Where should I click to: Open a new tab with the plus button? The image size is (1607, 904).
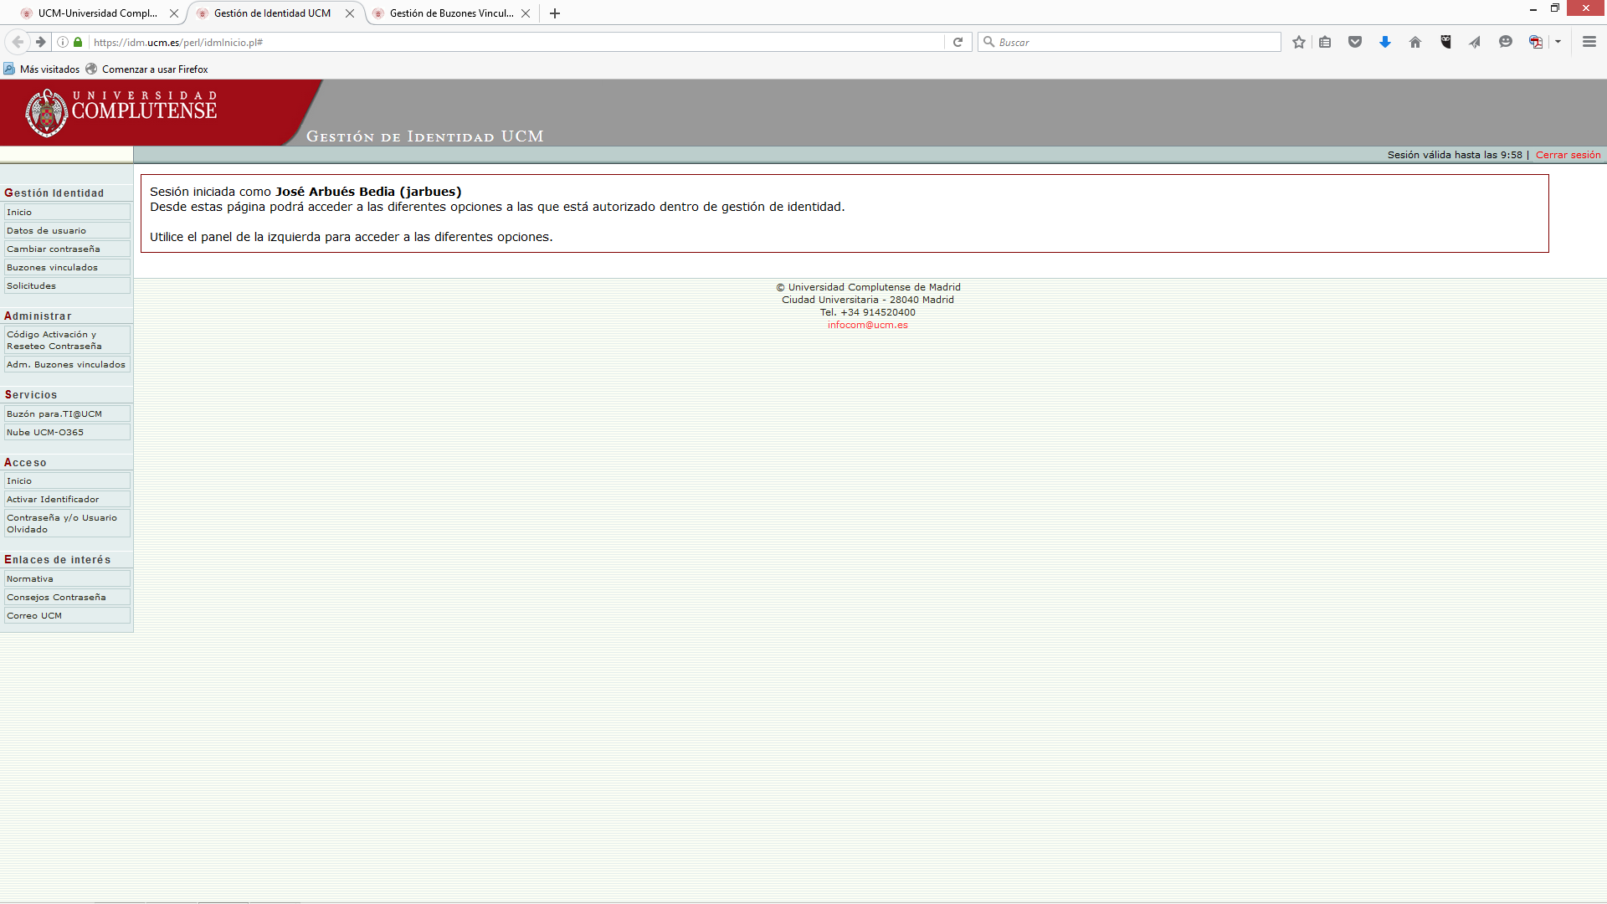pos(555,13)
